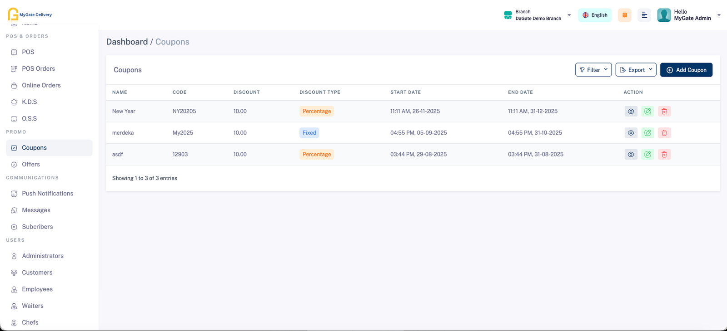Expand the Export dropdown

pyautogui.click(x=636, y=70)
